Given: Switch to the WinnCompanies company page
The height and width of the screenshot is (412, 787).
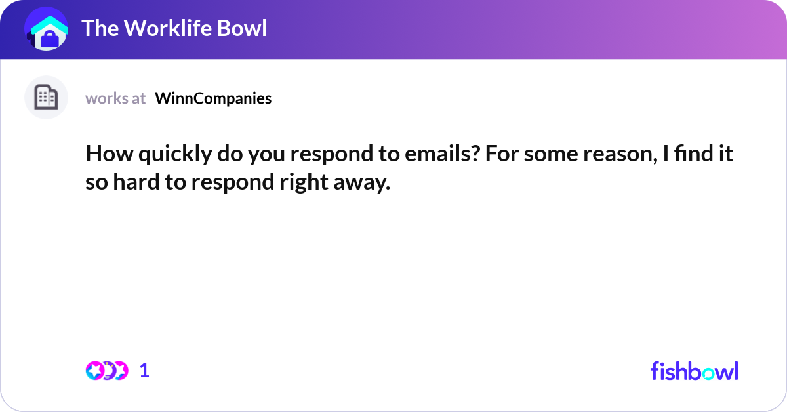Looking at the screenshot, I should 213,98.
